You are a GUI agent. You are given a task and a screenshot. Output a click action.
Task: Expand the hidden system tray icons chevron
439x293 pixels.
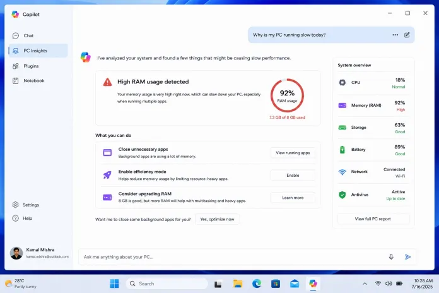(365, 284)
